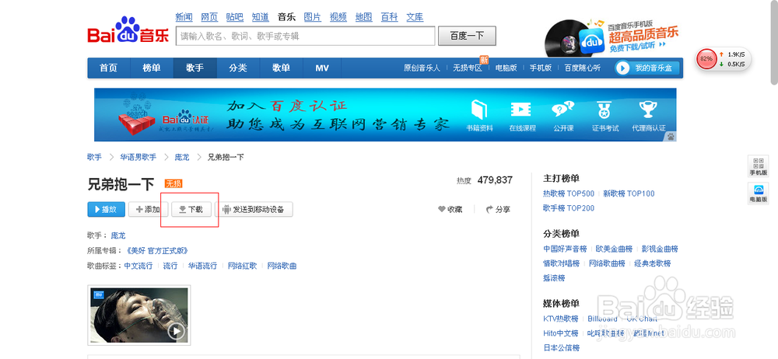Open the 首页 nav tab
Viewport: 778px width, 359px height.
click(109, 68)
